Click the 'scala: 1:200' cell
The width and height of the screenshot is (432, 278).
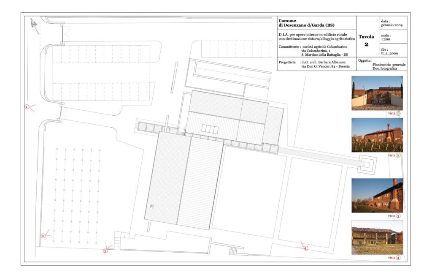click(393, 37)
